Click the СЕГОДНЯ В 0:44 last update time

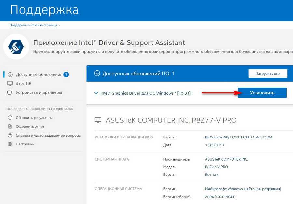pyautogui.click(x=61, y=109)
